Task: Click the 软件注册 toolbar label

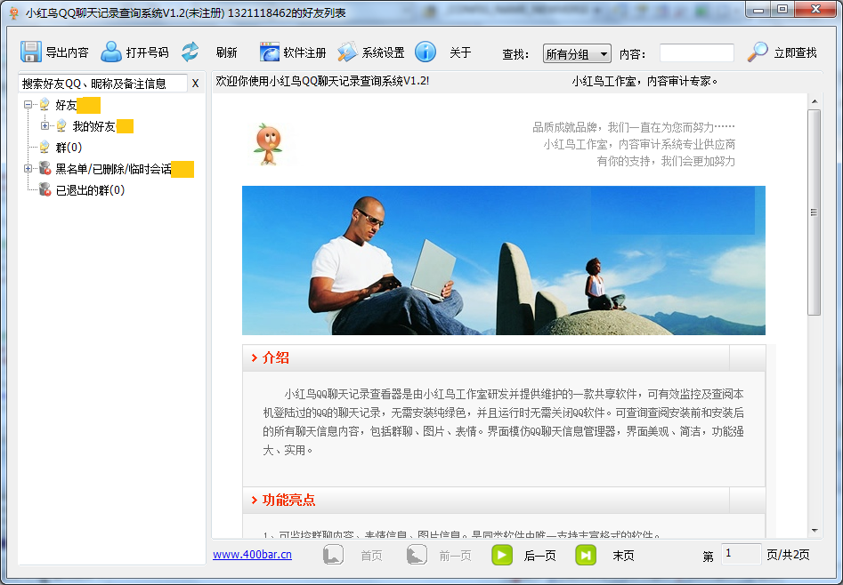Action: click(304, 52)
